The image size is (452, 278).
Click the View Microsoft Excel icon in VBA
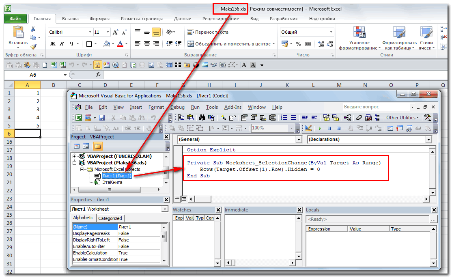(x=79, y=118)
